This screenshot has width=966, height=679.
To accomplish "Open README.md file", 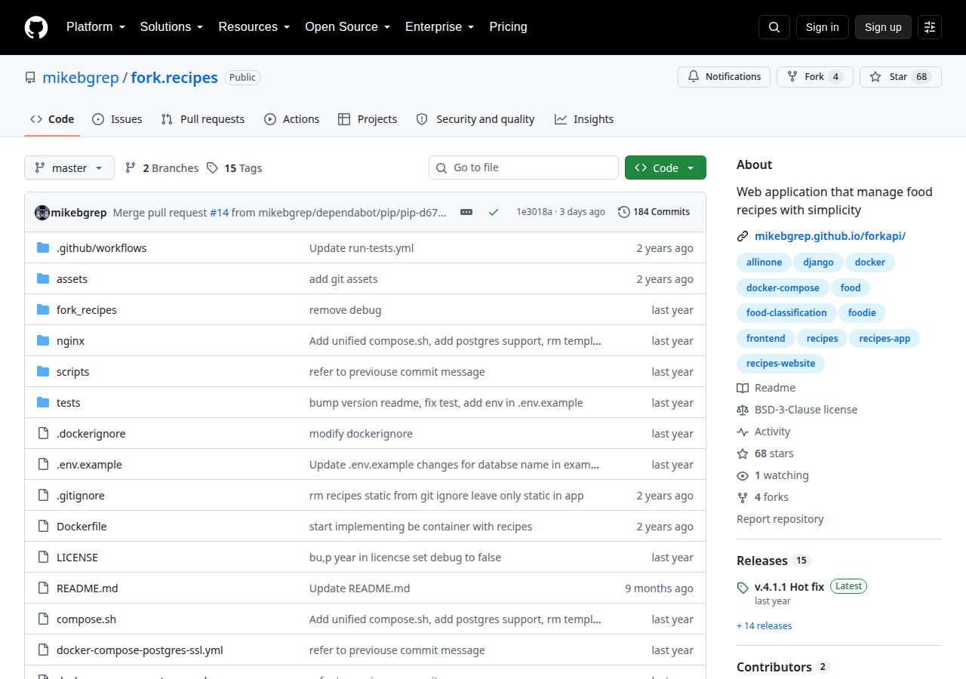I will (88, 588).
